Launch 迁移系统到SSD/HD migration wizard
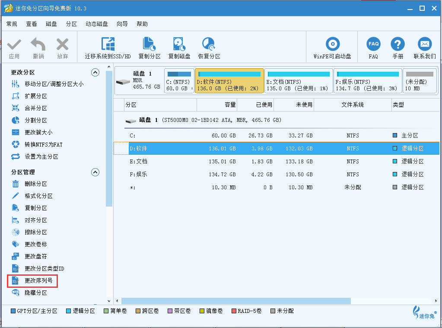Screen dimensions: 442x328 click(108, 48)
